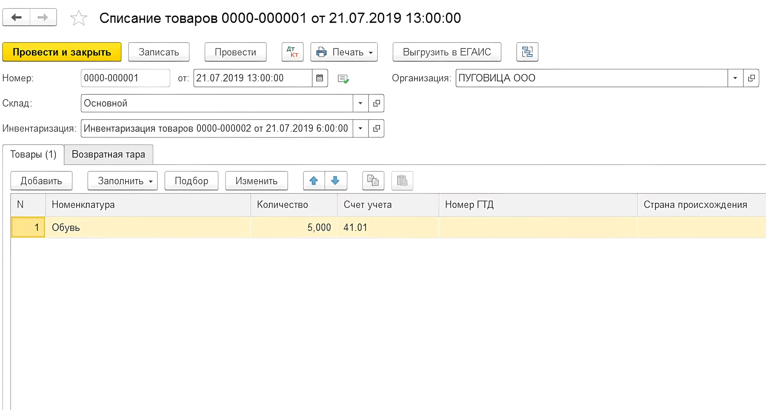Copy rows with the copy icon button
The width and height of the screenshot is (766, 410).
(373, 181)
